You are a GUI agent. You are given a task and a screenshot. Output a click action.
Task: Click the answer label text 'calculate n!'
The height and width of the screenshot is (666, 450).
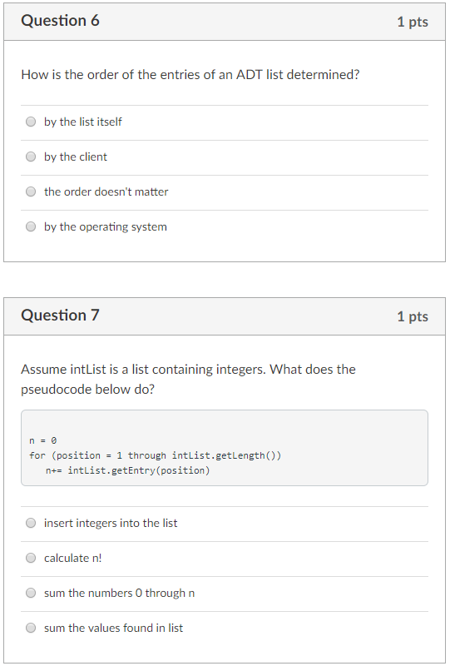click(x=73, y=558)
